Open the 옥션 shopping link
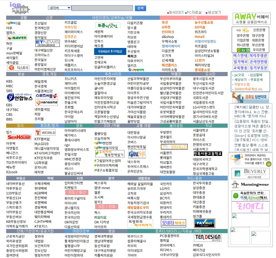276x258 pixels. tap(165, 23)
